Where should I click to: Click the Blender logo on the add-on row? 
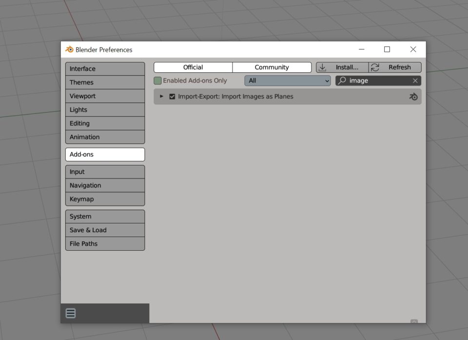413,97
